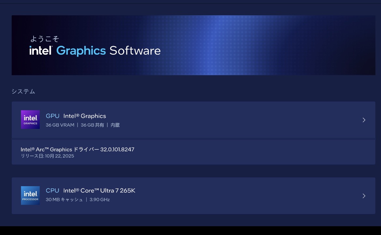Open the Intel® Core™ Ultra 7 265K card
381x235 pixels.
(99, 190)
